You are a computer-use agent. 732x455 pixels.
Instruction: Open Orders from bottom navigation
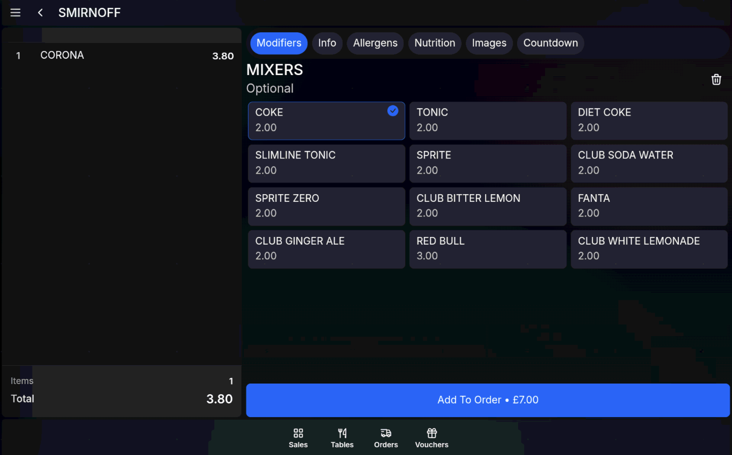[x=386, y=438]
